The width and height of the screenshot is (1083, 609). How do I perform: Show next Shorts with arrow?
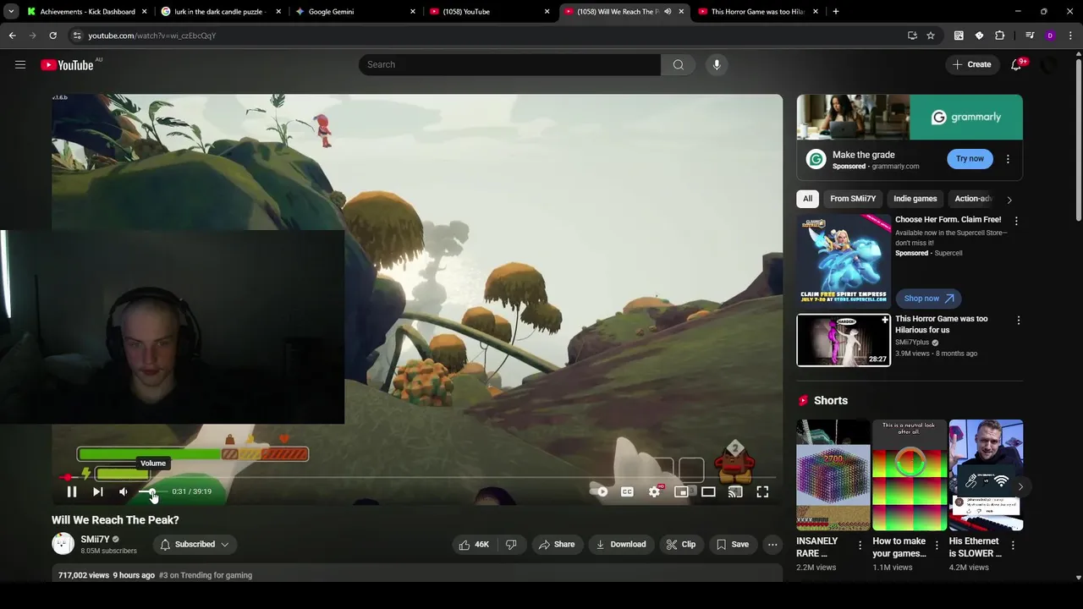(x=1020, y=486)
